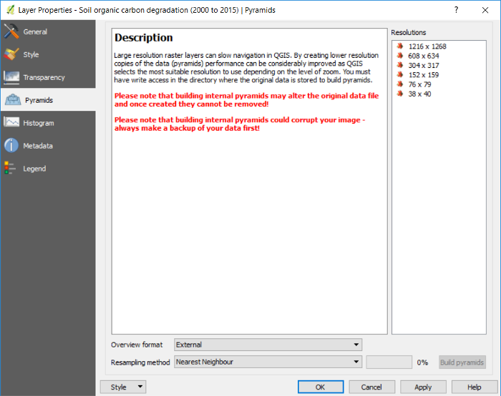
Task: Select the Pyramids tab
Action: pos(48,100)
